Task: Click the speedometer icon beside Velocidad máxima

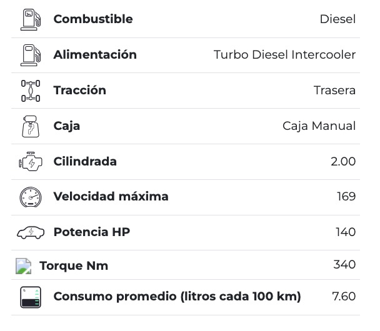Action: [x=30, y=197]
